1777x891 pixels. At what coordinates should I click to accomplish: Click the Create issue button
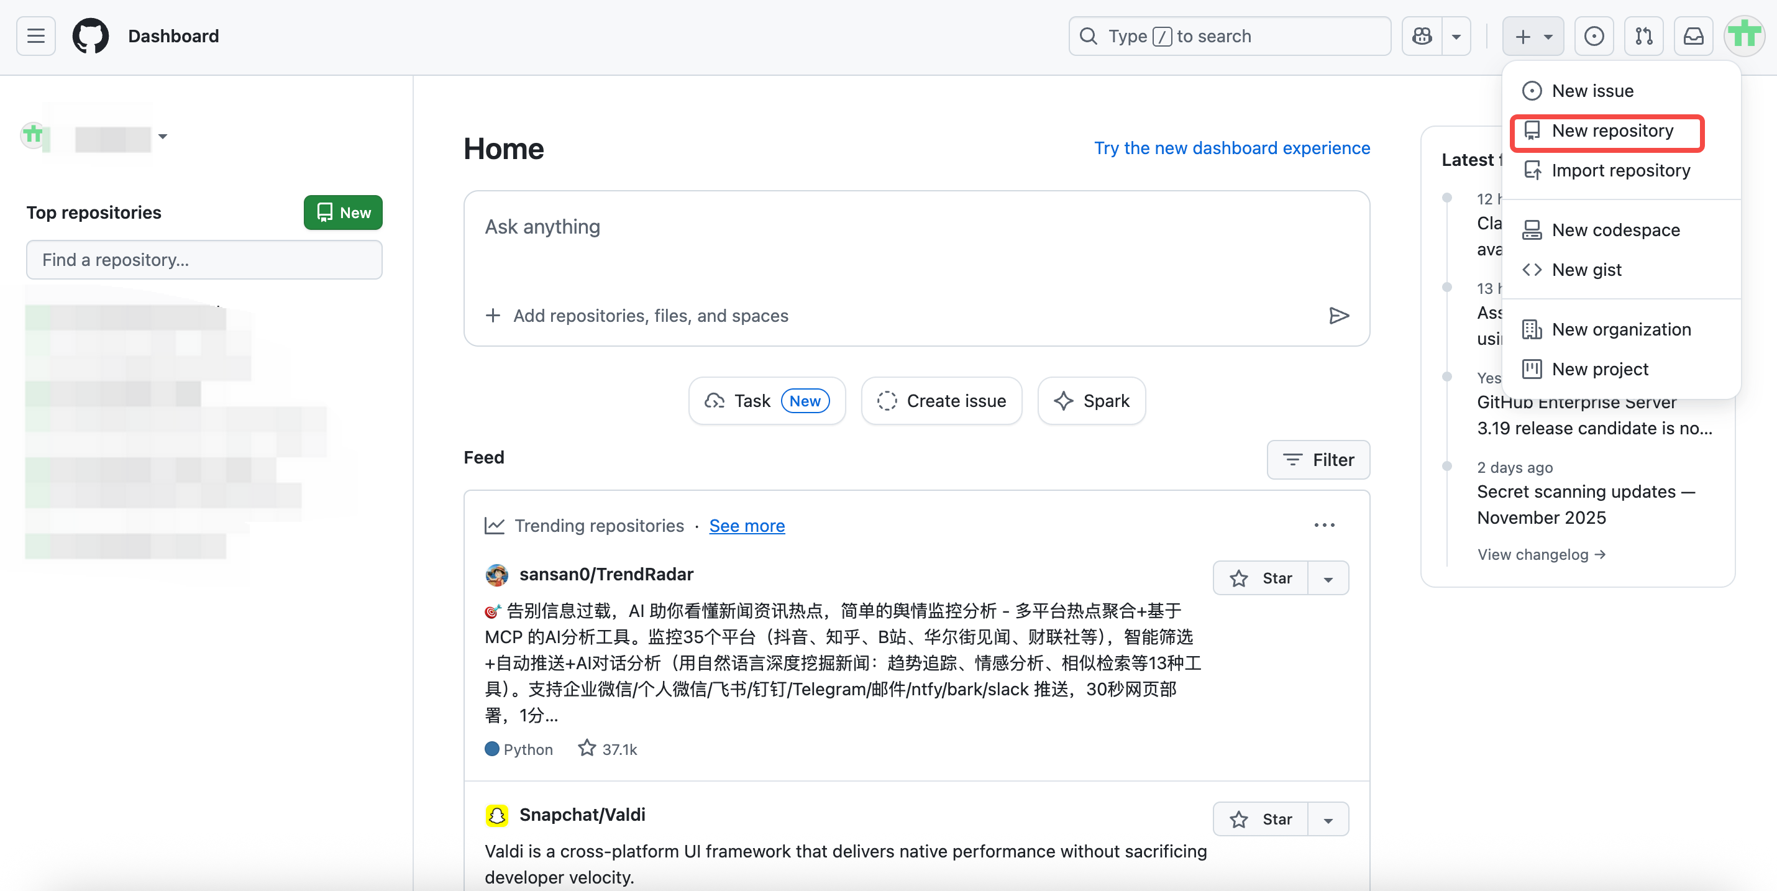941,401
